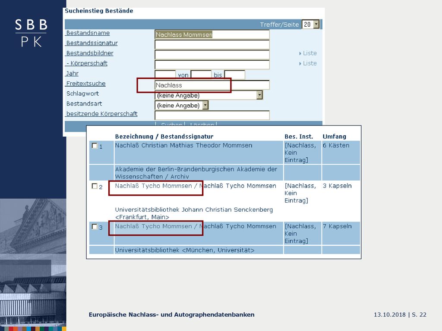Screen dimensions: 442x331
Task: Click the 'Treffer/Seite' label
Action: 279,25
